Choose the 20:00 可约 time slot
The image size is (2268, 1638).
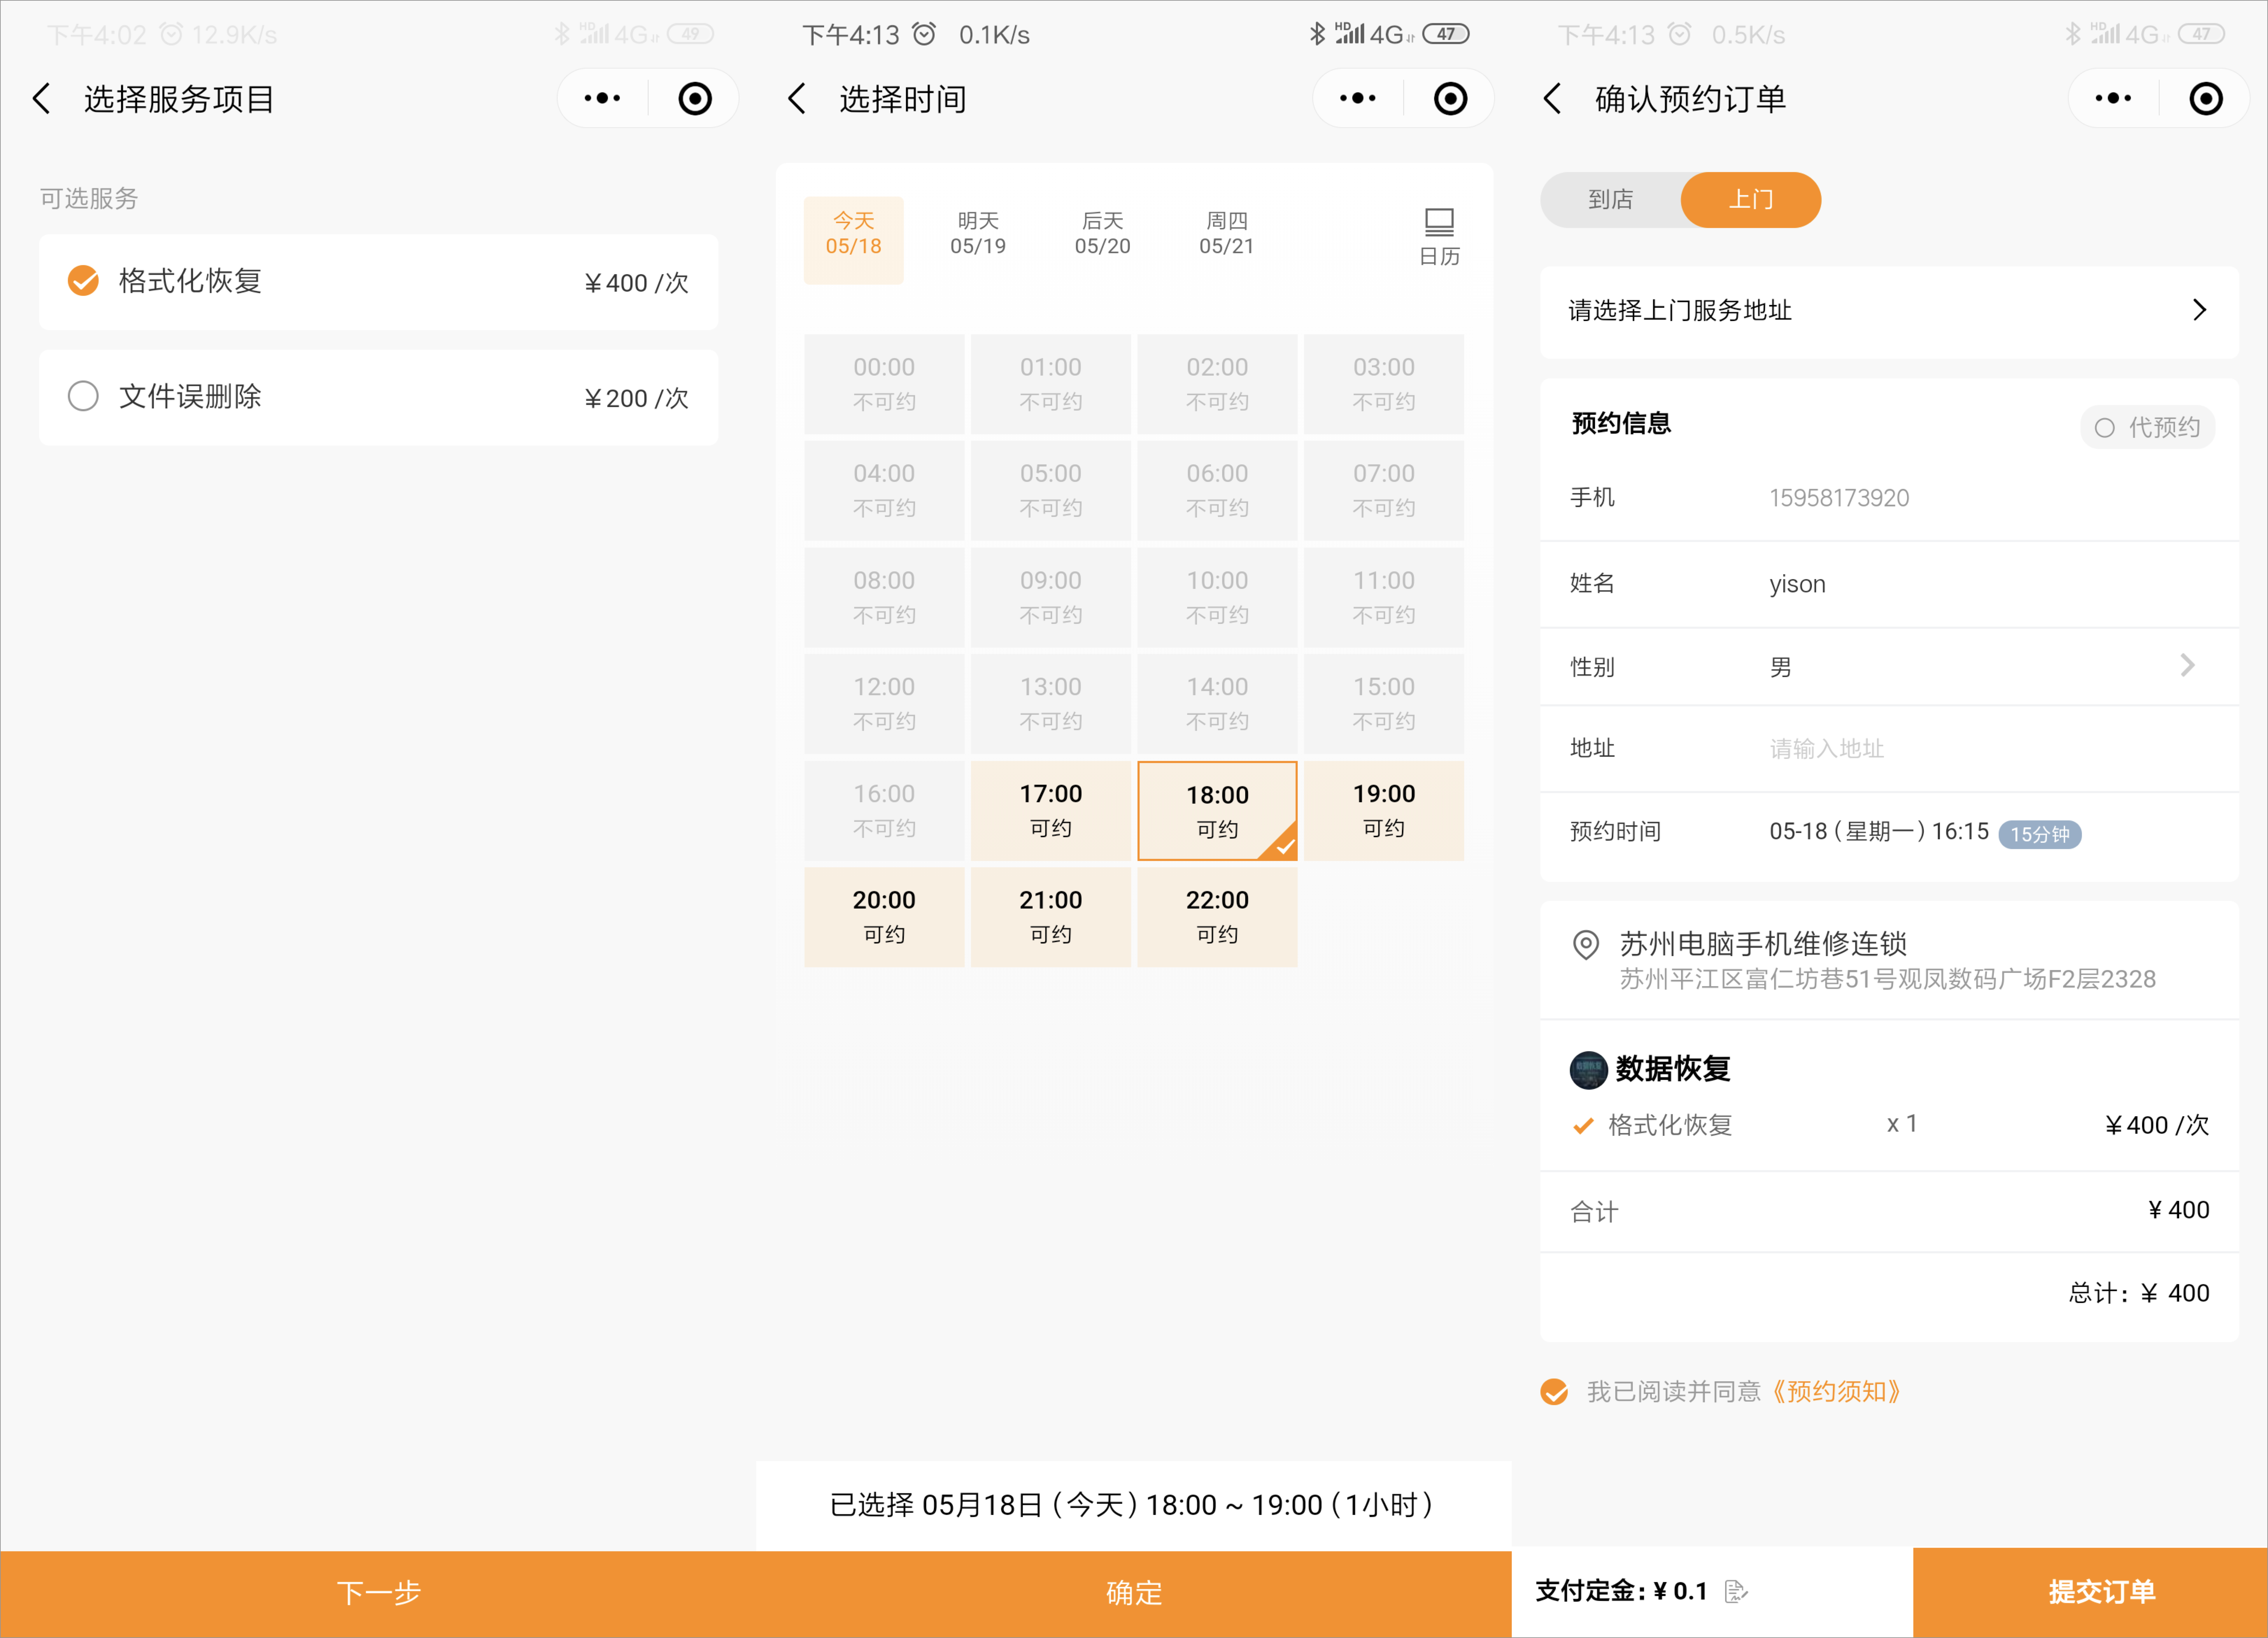(884, 917)
